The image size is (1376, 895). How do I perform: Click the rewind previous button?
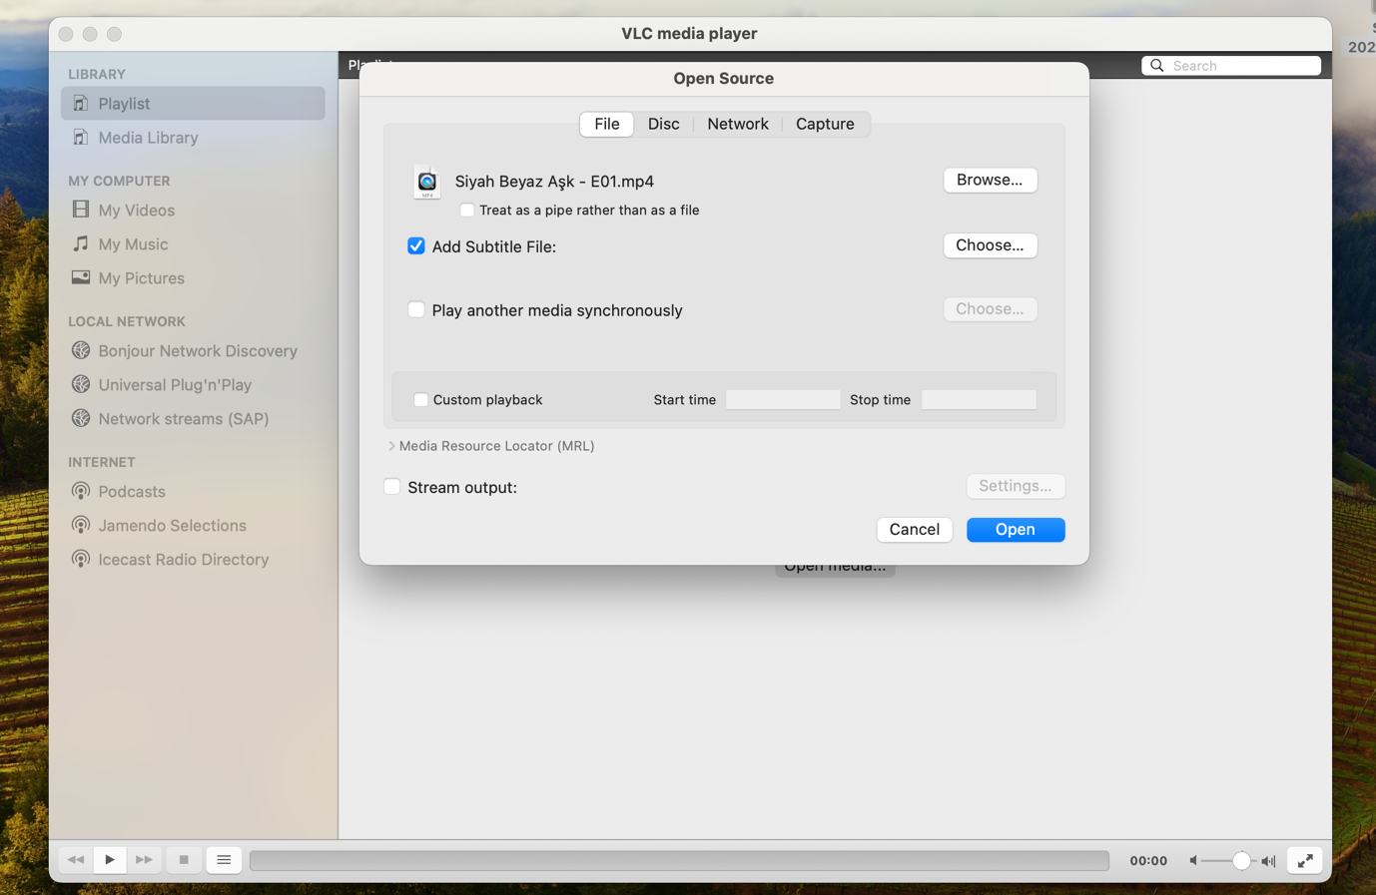[x=76, y=860]
